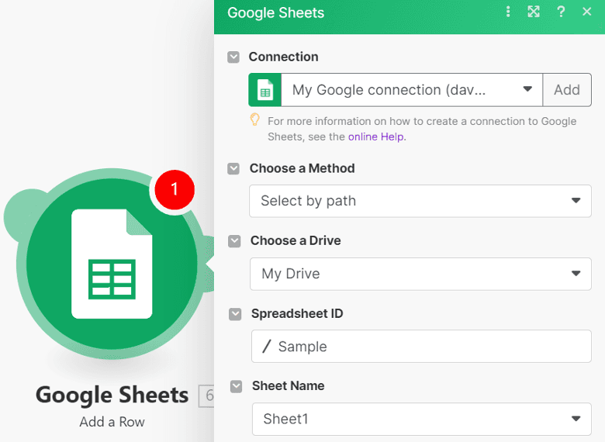Screen dimensions: 605x442
Task: Click the lightbulb hint icon
Action: tap(254, 120)
